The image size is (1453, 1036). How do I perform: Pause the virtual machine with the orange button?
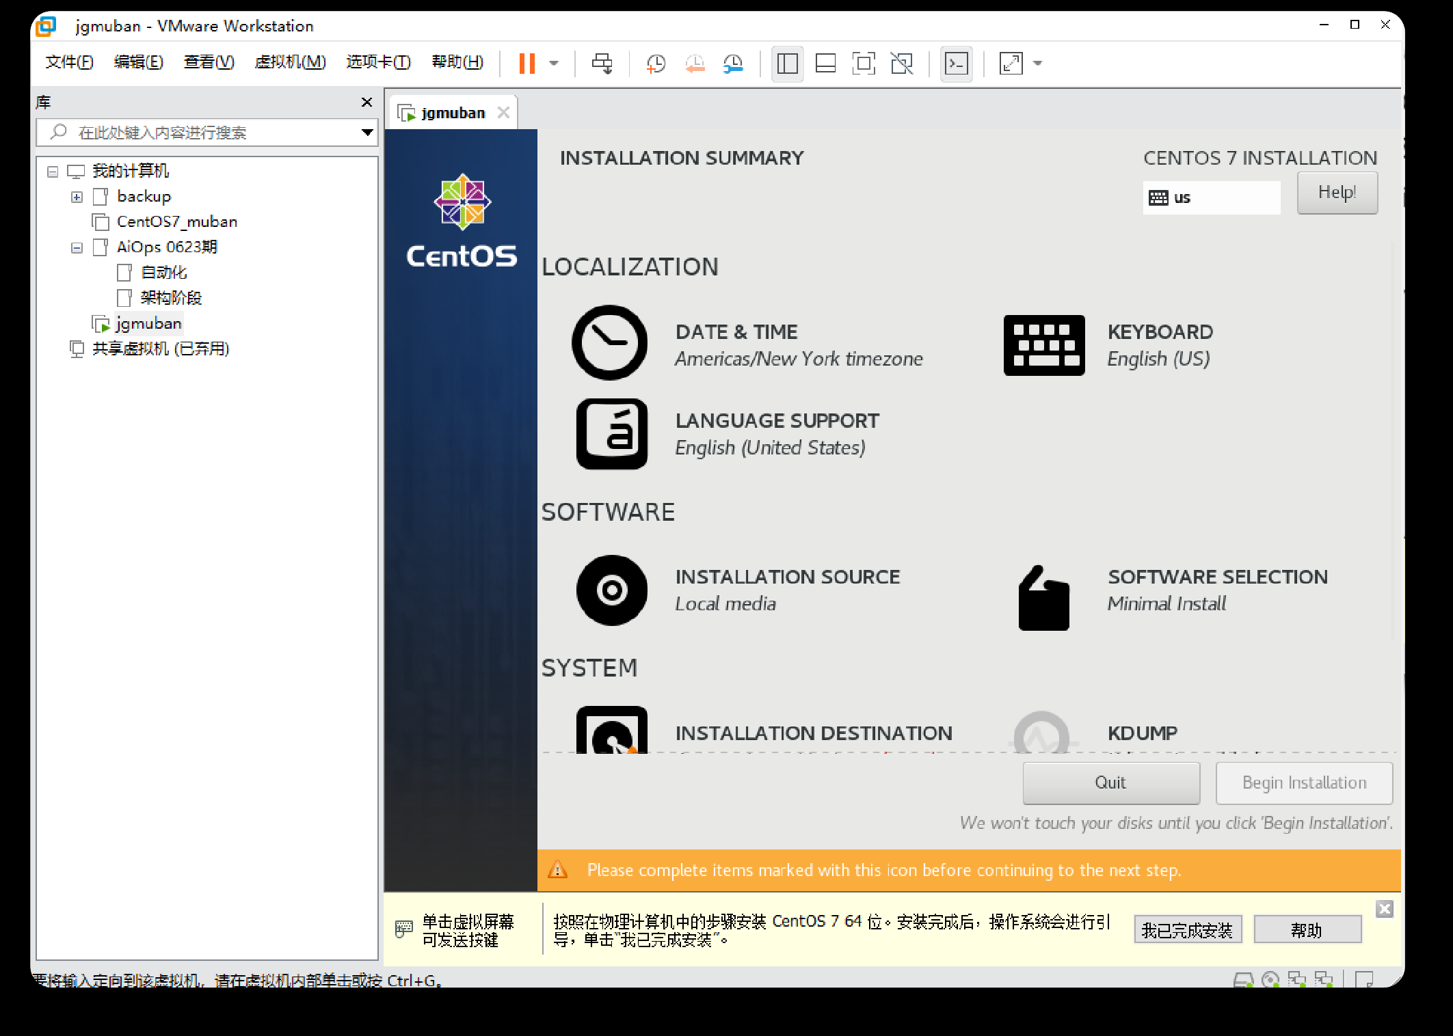coord(526,64)
